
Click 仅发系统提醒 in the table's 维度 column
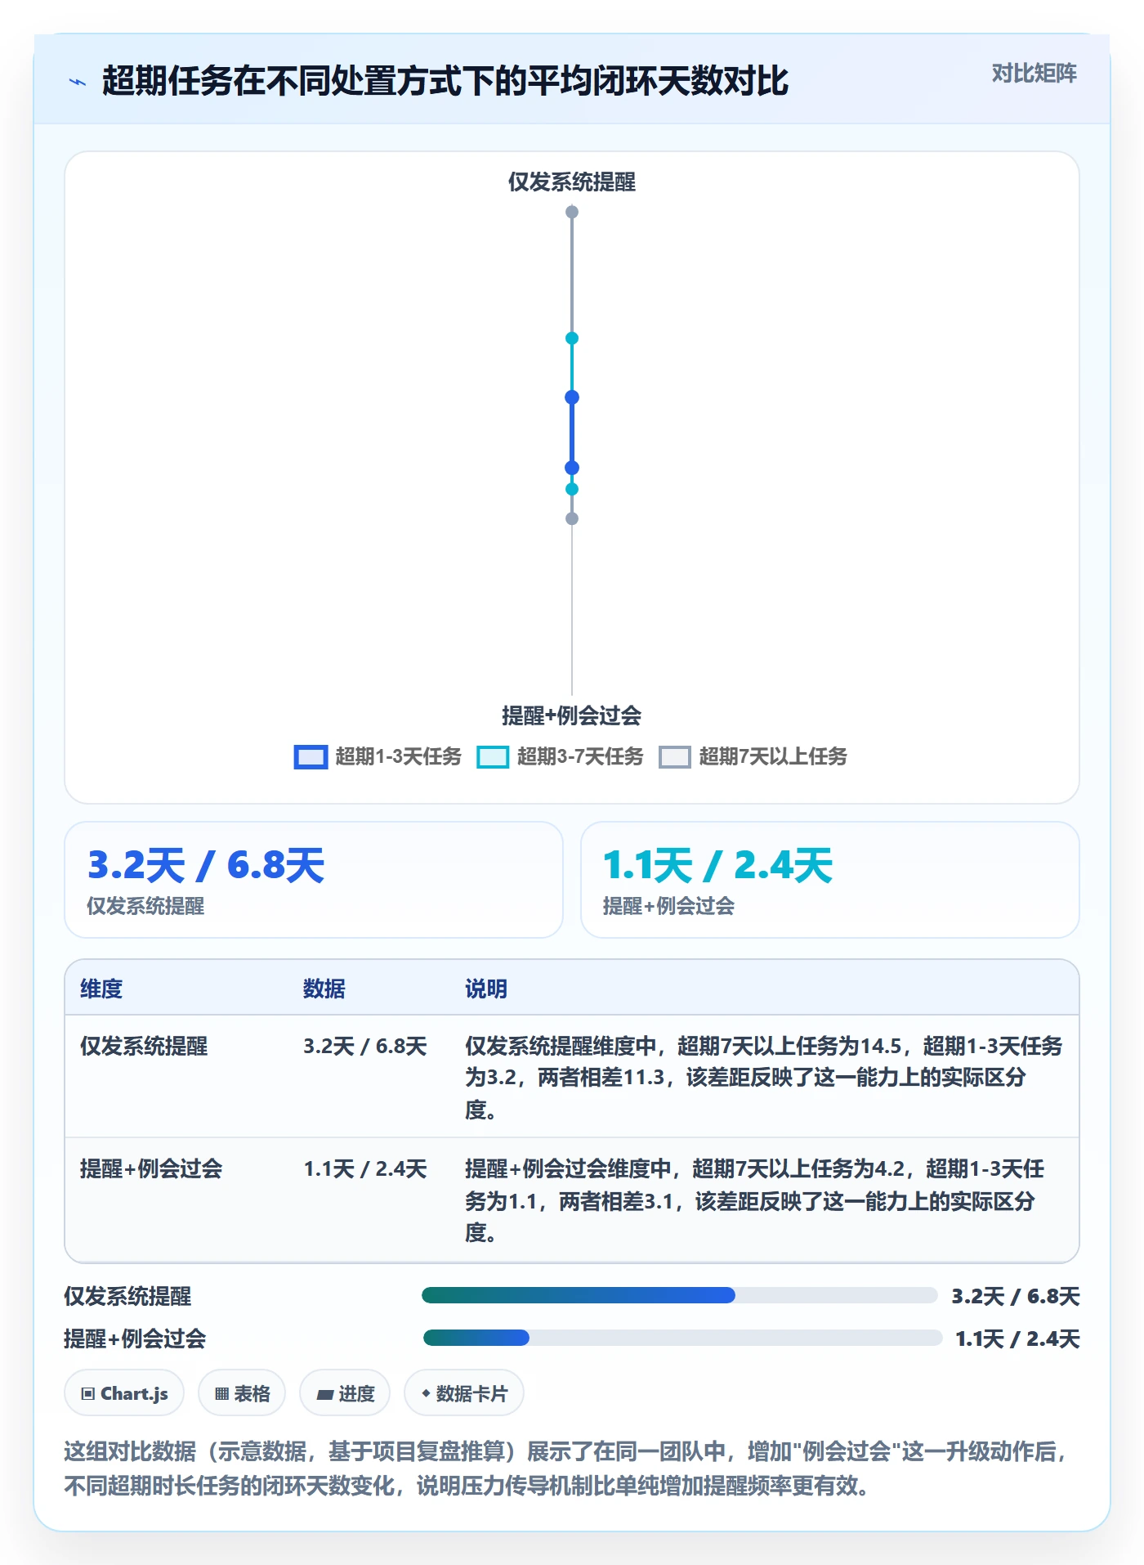[x=144, y=1046]
